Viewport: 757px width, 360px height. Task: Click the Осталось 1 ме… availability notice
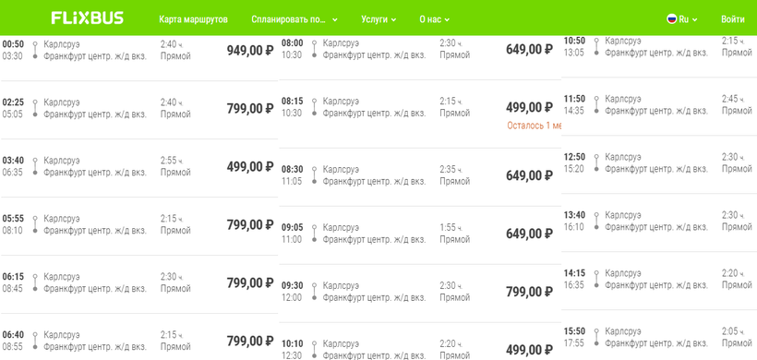(x=534, y=126)
